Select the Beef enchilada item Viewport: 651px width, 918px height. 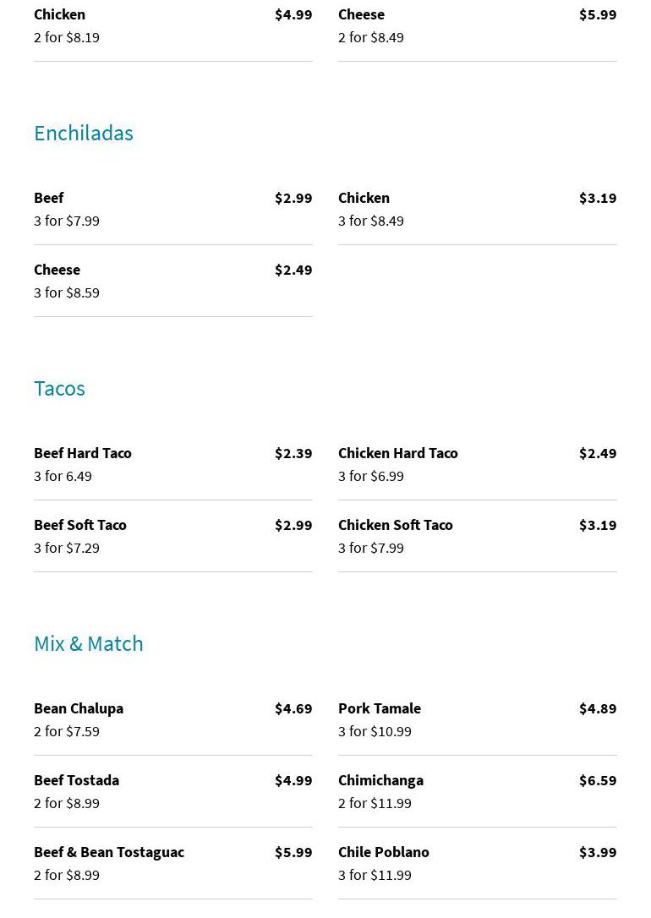click(49, 198)
